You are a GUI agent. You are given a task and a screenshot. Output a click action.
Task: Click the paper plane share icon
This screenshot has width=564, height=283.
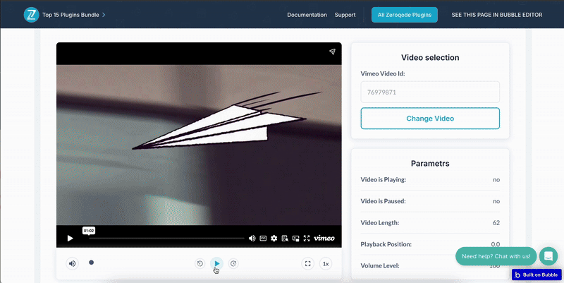click(332, 52)
